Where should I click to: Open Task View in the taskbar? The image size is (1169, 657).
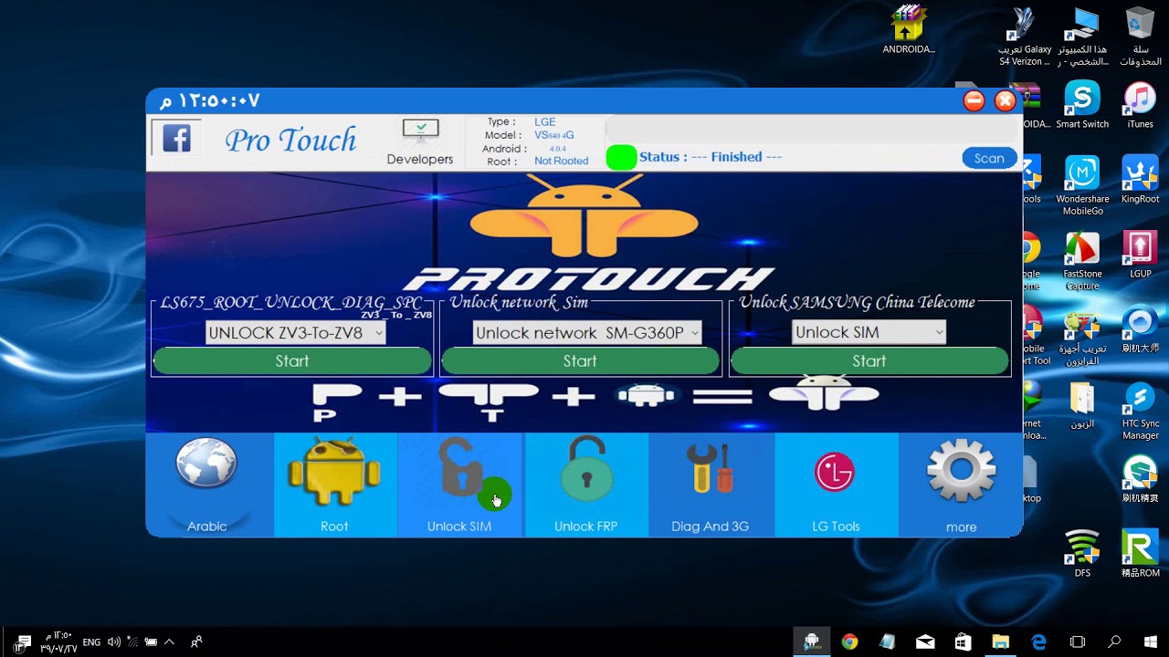pyautogui.click(x=1077, y=642)
